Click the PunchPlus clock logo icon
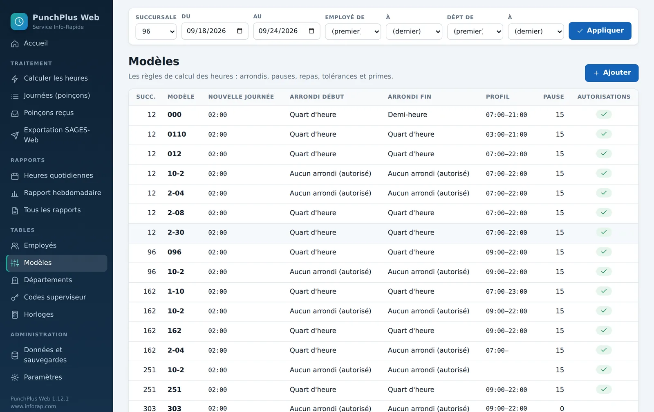The height and width of the screenshot is (412, 654). tap(19, 22)
